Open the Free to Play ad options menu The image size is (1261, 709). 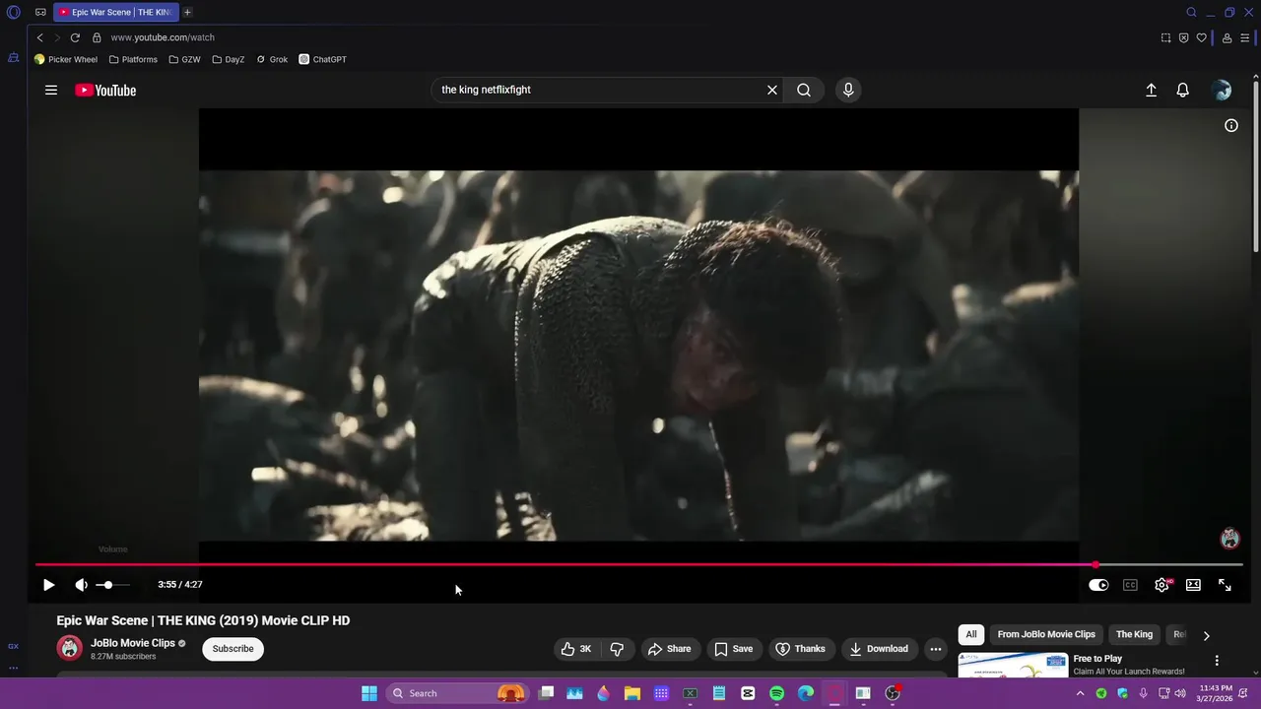(x=1217, y=661)
